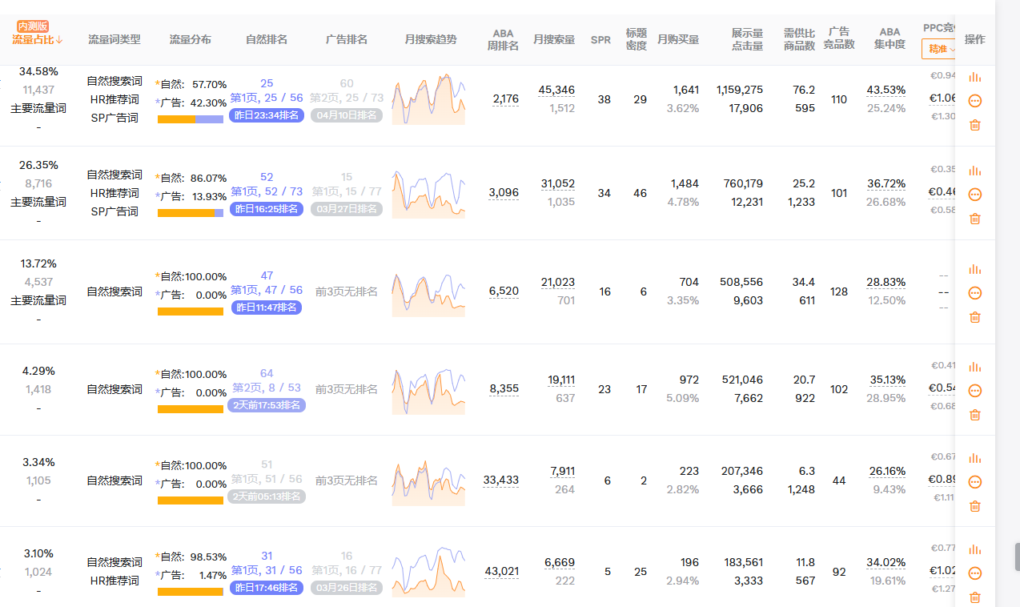This screenshot has height=607, width=1020.
Task: Click more options icon in 34.58% row
Action: (x=974, y=101)
